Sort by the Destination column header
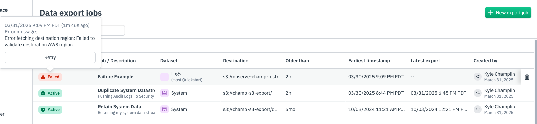Screen dimensions: 537x124 click(x=236, y=61)
